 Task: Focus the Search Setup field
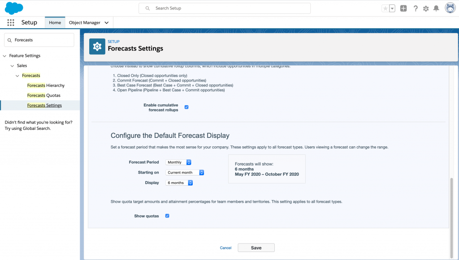point(224,8)
